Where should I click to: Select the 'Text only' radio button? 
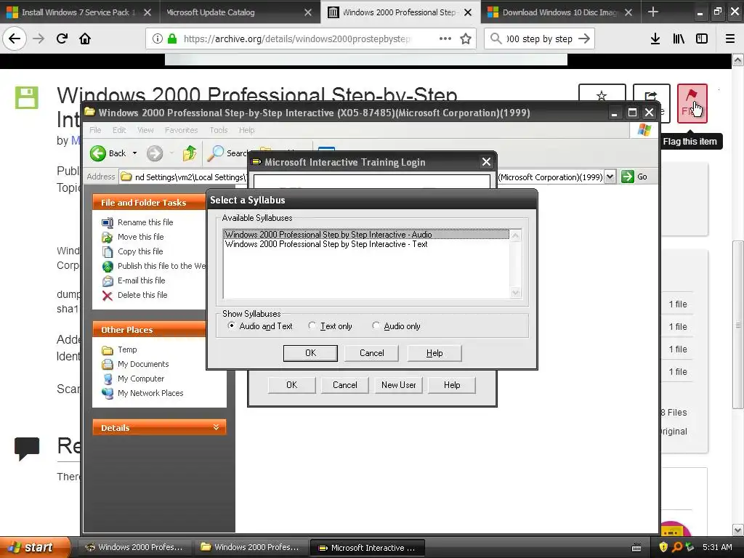pyautogui.click(x=312, y=325)
